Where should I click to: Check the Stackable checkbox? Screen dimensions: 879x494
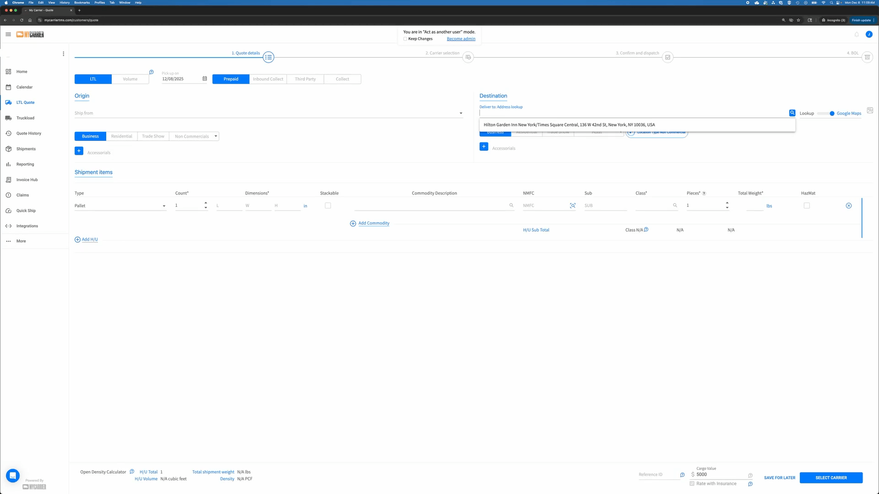coord(328,206)
